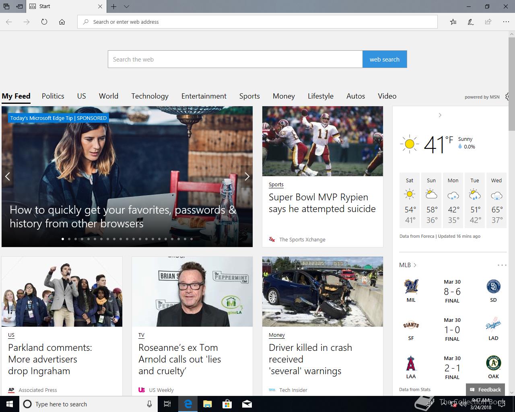This screenshot has height=412, width=515.
Task: Click the web search button
Action: tap(385, 59)
